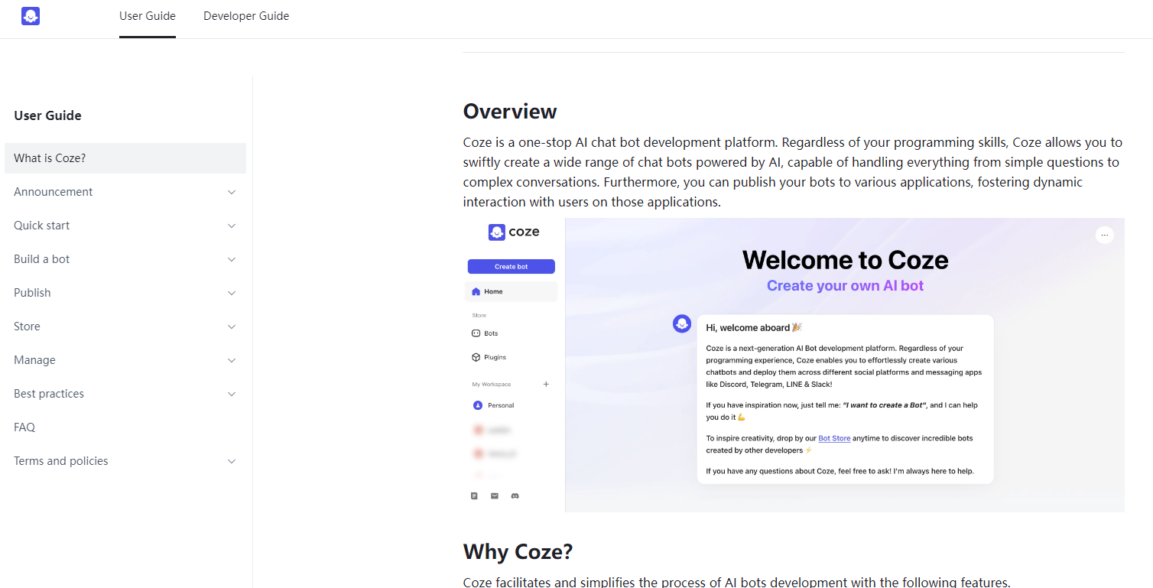This screenshot has height=588, width=1153.
Task: Expand the Build a bot chevron
Action: [x=232, y=259]
